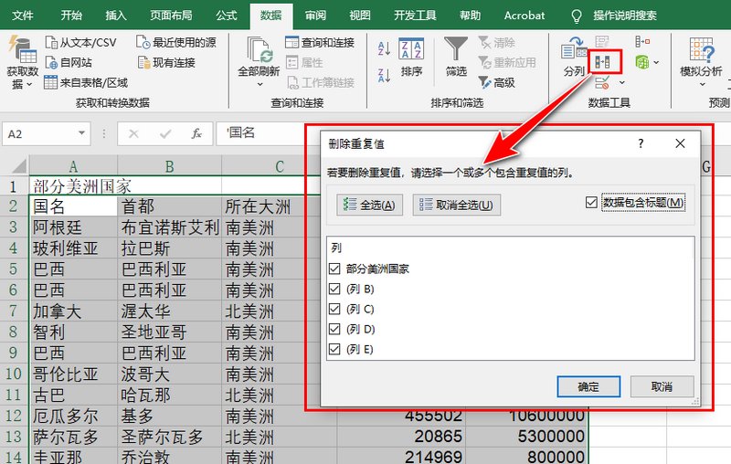Open Recent Sources (最近使用的源)

click(176, 42)
